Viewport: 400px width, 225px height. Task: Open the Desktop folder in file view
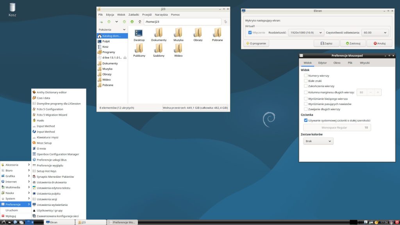click(x=139, y=34)
